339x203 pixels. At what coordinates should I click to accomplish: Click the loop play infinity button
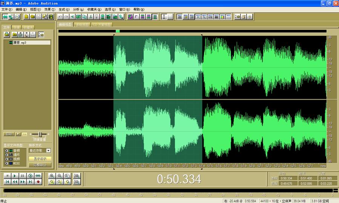click(x=38, y=176)
